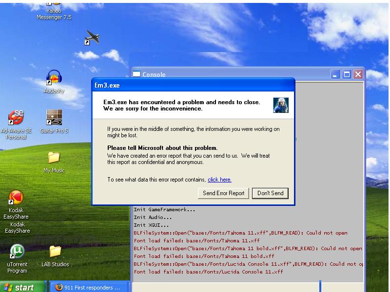
Task: Click 'Font load failed: base:/Fonts/Tahoma 11 bold.xff' line
Action: click(204, 256)
